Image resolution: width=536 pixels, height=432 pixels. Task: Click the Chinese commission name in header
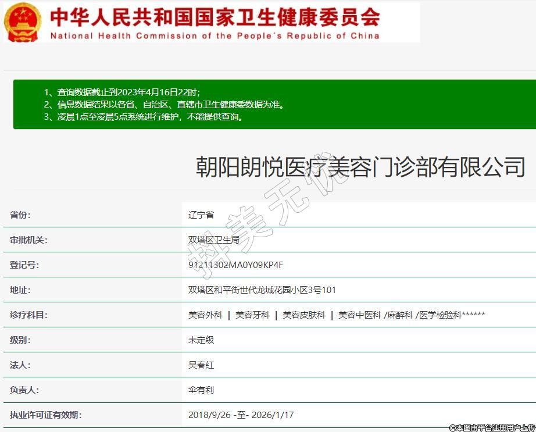(215, 16)
